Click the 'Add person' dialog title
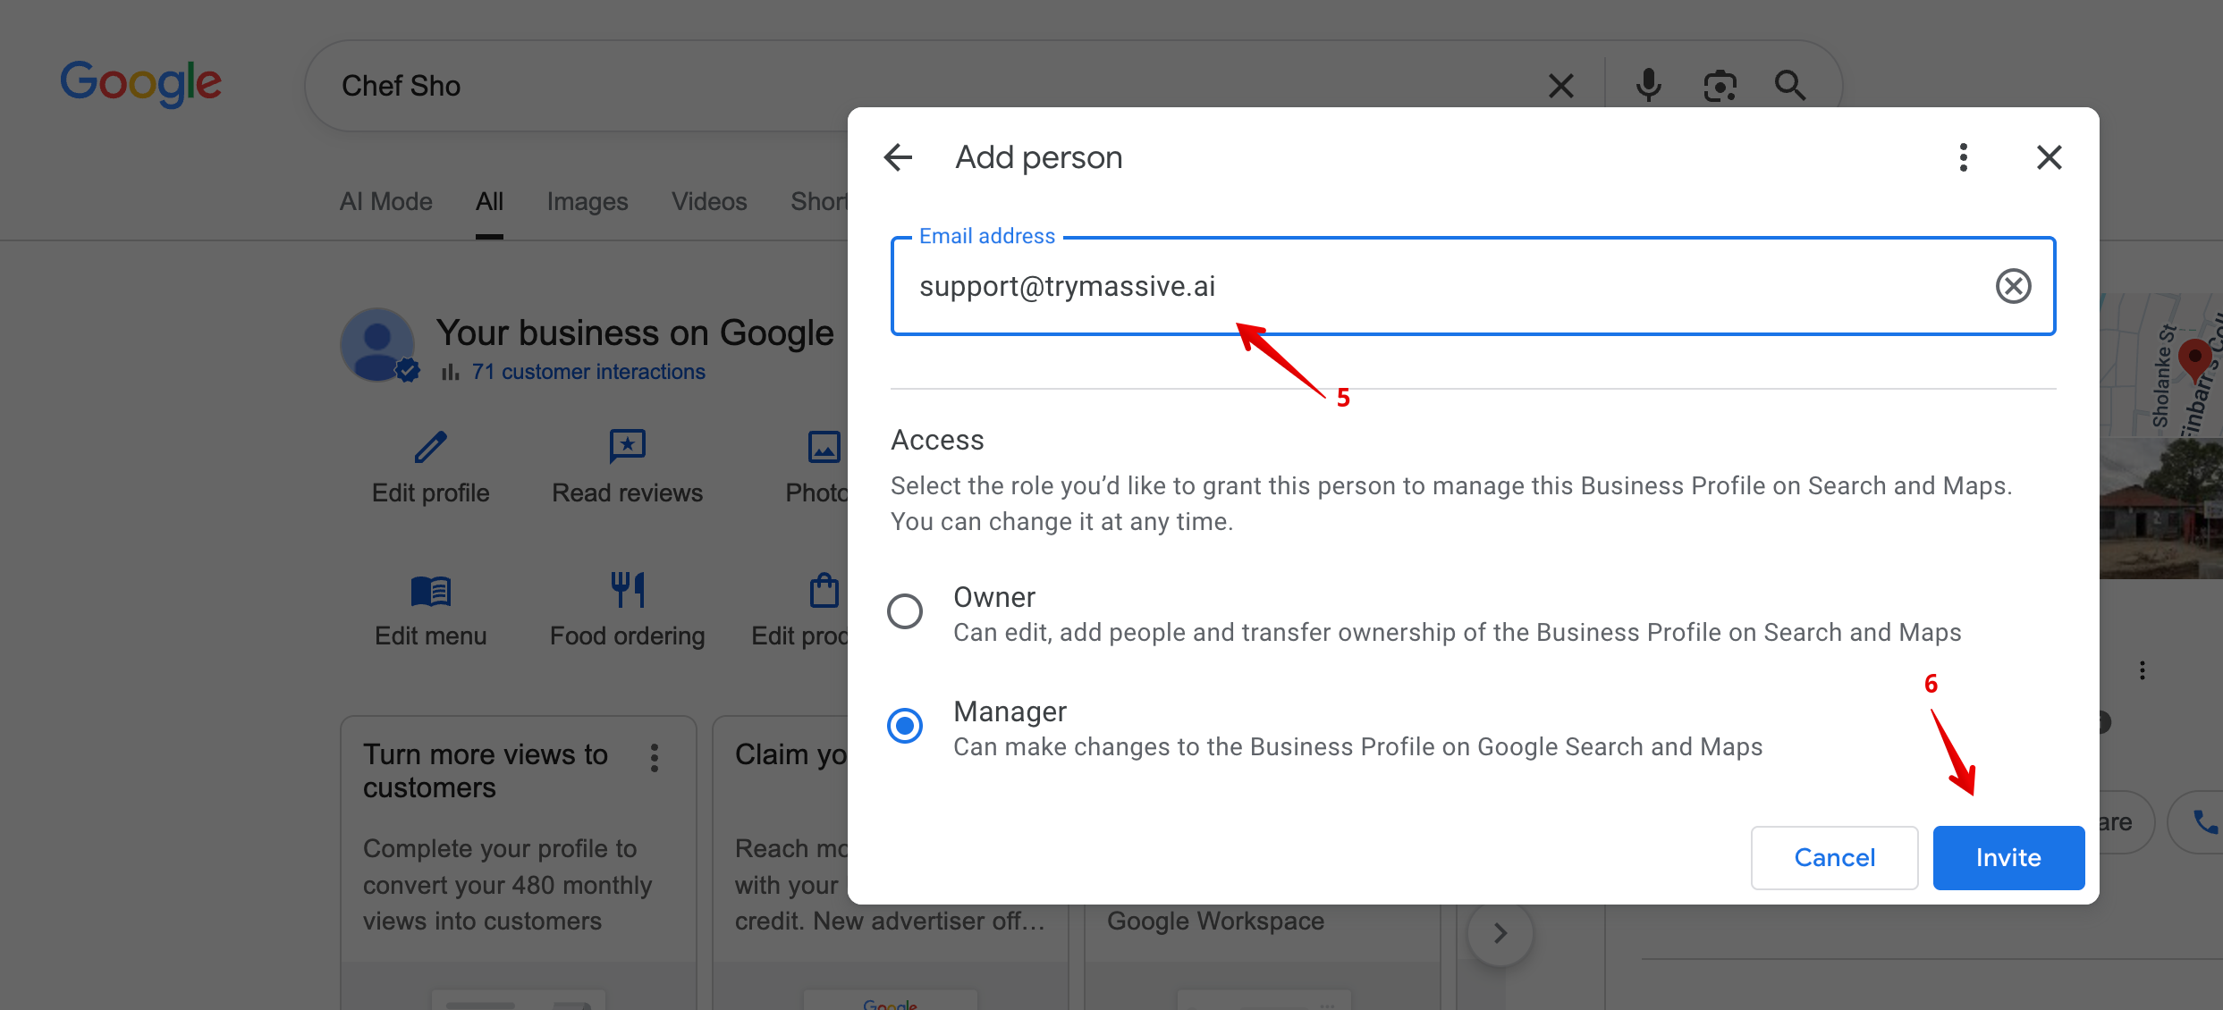This screenshot has width=2223, height=1010. tap(1038, 157)
